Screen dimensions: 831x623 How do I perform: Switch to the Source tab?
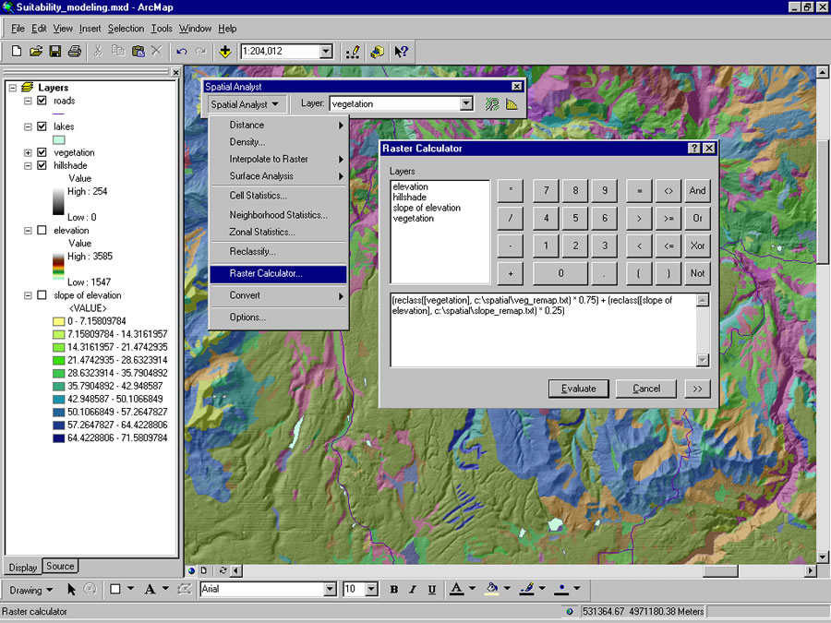tap(60, 566)
